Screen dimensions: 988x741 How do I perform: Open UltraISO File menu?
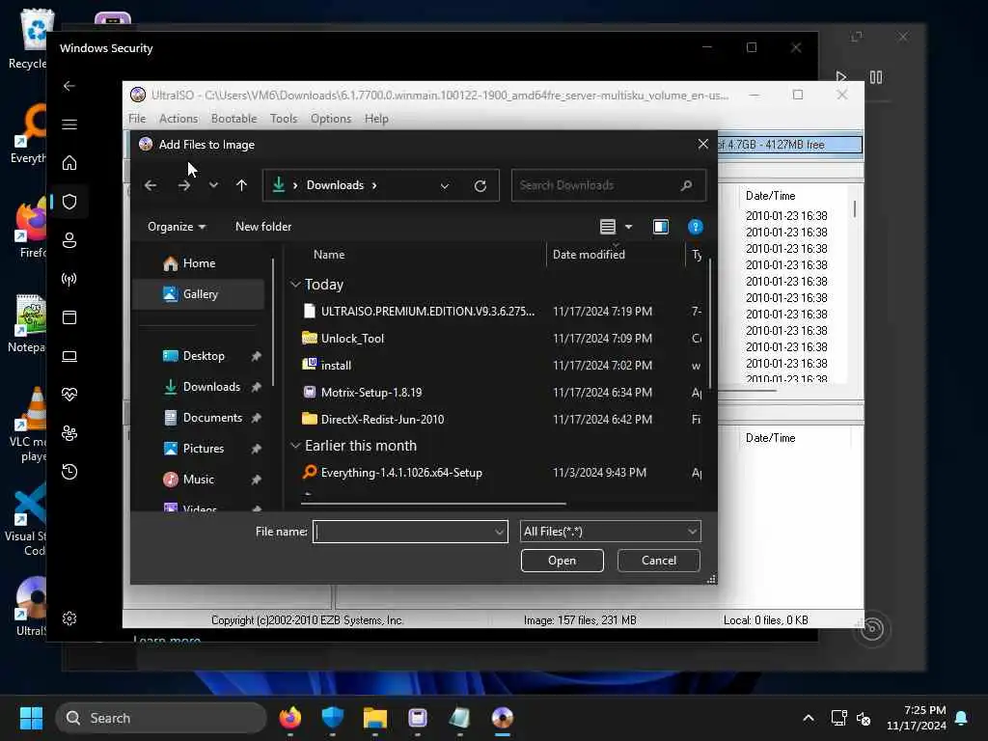point(137,119)
